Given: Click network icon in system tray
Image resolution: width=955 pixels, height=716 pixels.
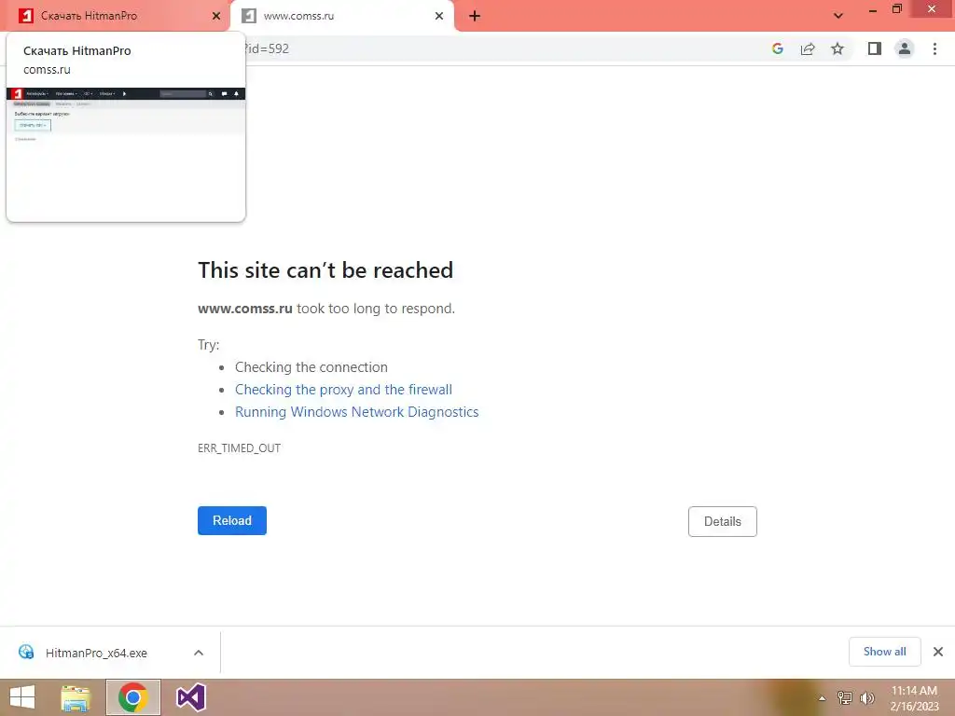Looking at the screenshot, I should [x=845, y=698].
